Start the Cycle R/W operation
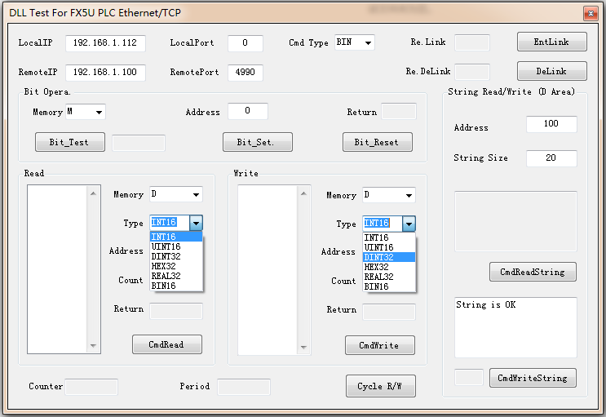This screenshot has width=606, height=417. (380, 386)
